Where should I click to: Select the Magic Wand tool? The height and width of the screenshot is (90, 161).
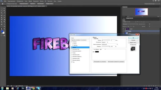click(x=5, y=11)
